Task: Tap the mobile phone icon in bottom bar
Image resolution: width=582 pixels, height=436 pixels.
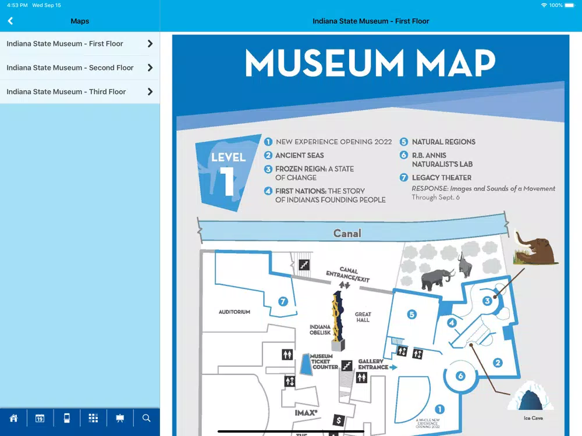Action: coord(67,418)
